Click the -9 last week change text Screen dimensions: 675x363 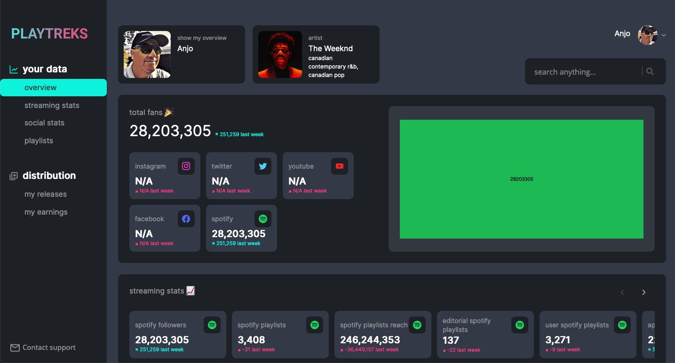pos(565,349)
